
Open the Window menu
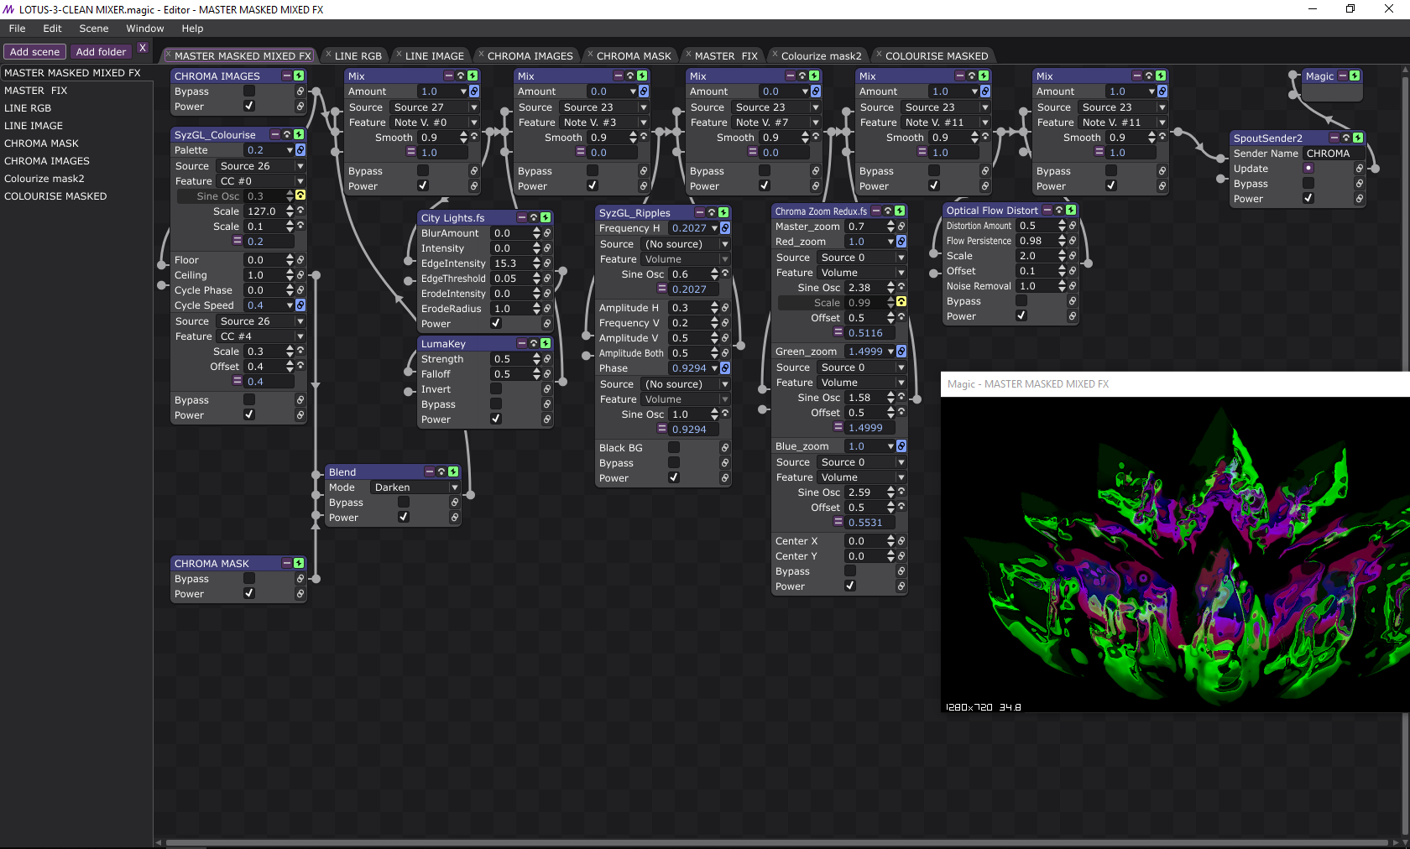pyautogui.click(x=145, y=29)
